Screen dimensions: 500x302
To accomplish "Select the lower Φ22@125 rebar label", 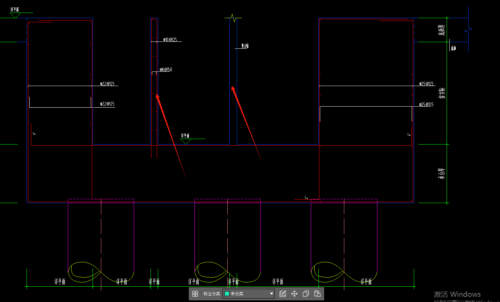I will pos(107,104).
